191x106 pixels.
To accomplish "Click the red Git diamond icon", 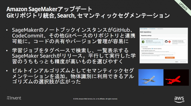I will (169, 42).
